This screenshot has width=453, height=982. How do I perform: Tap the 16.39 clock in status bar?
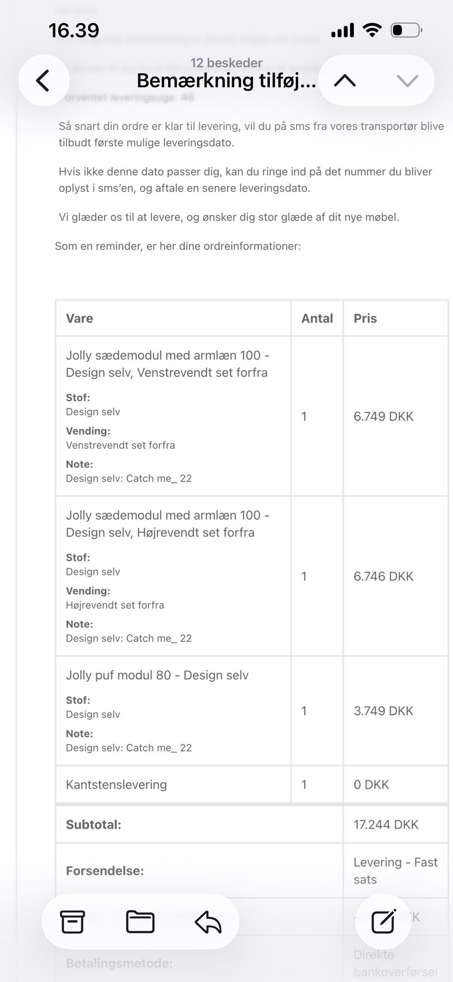pyautogui.click(x=74, y=31)
